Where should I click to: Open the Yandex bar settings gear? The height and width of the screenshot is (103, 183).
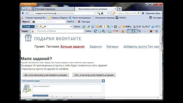(157, 31)
